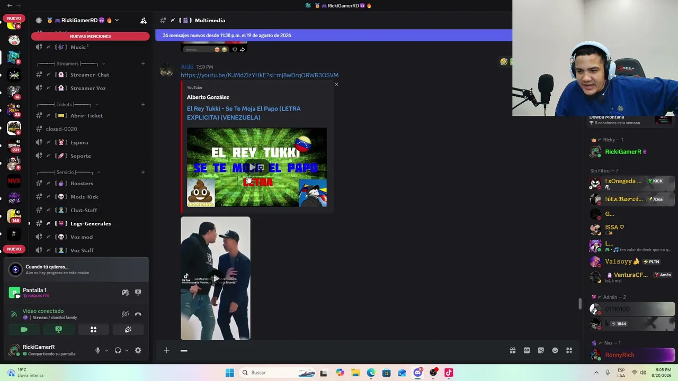Open stream settings for Pantalla 1
678x381 pixels.
click(125, 292)
